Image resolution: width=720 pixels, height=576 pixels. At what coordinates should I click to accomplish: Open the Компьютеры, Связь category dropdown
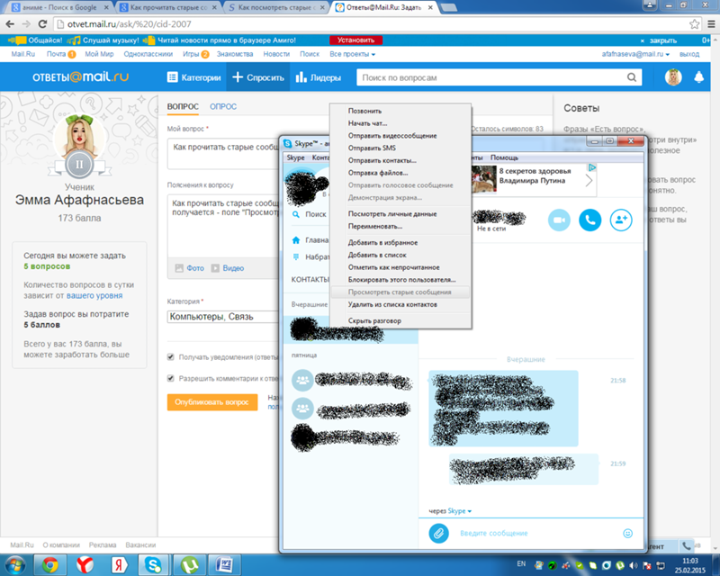coord(223,317)
